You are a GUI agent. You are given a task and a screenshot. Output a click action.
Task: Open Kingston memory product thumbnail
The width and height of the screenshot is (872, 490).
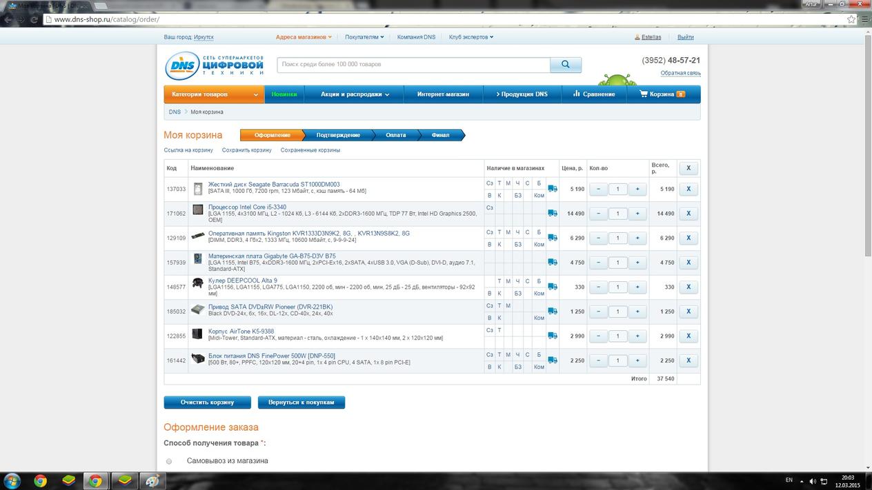[198, 236]
